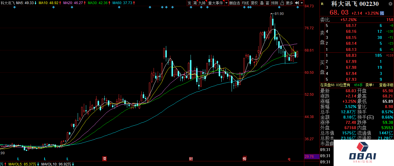Select the 重大事件 major events item
Viewport: 394px width, 166px height.
[x=215, y=3]
